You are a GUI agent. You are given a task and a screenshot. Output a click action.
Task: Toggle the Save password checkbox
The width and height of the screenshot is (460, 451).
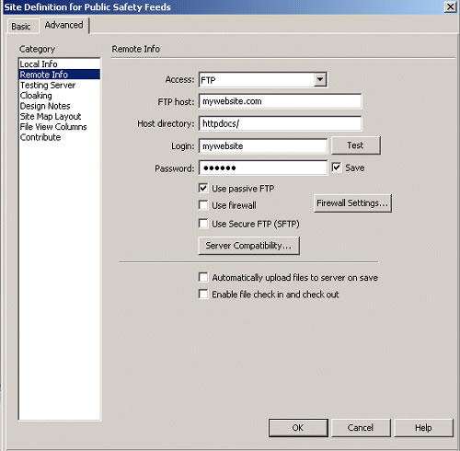pyautogui.click(x=337, y=168)
